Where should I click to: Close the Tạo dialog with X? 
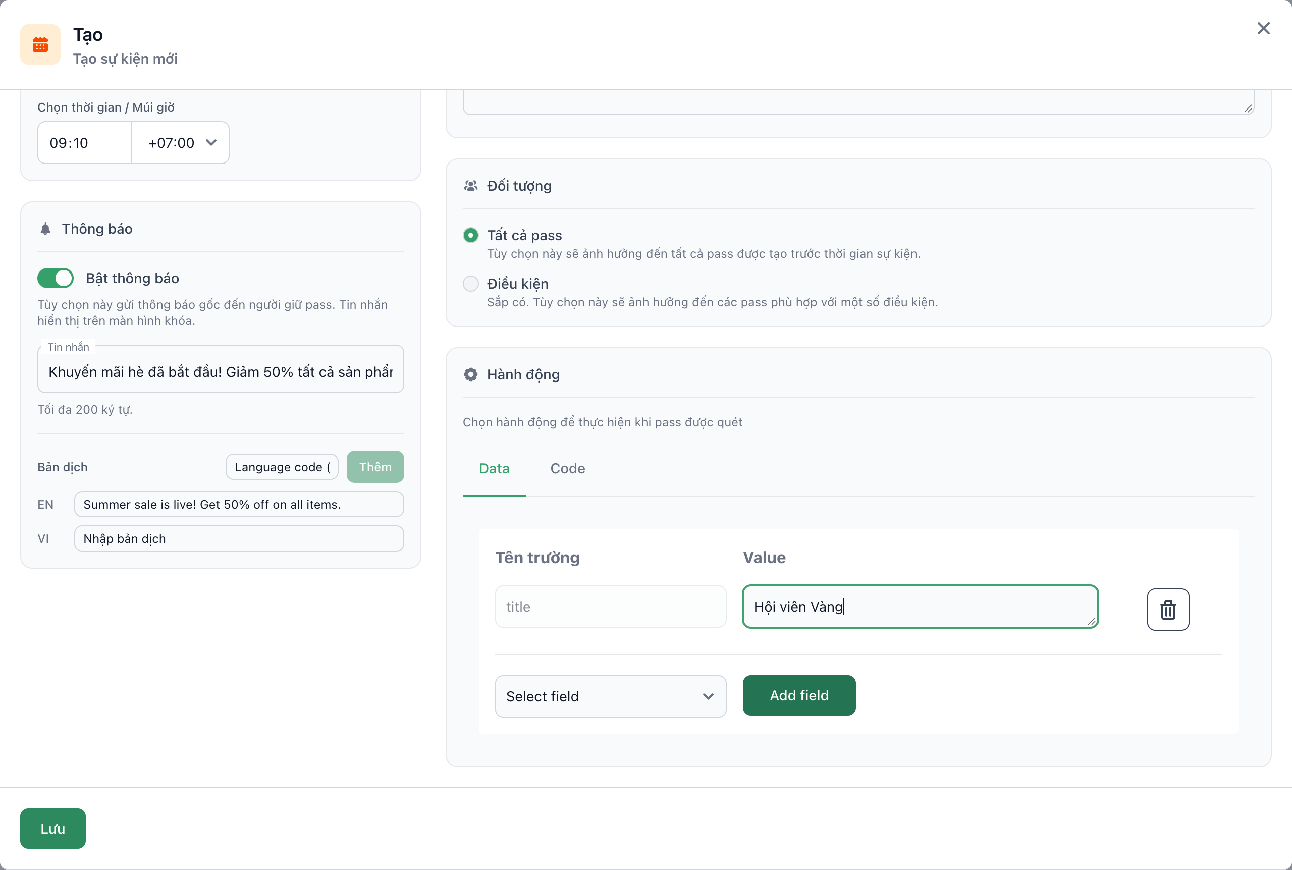click(1263, 28)
